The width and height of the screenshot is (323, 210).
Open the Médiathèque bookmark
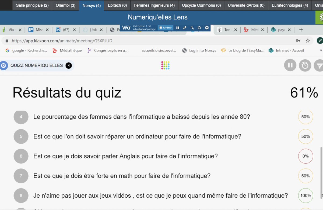tap(67, 50)
